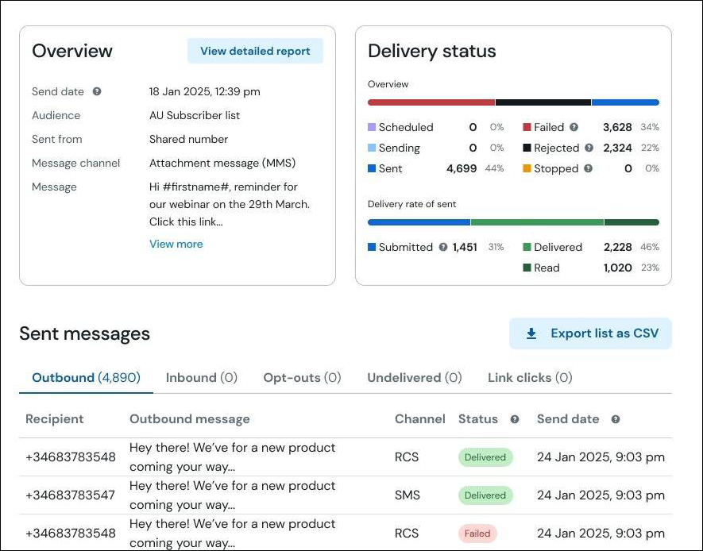Select the Undelivered tab
The image size is (703, 551).
415,378
